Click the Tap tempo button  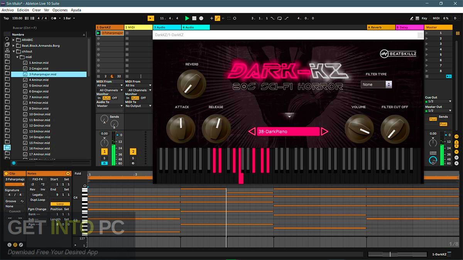(6, 18)
